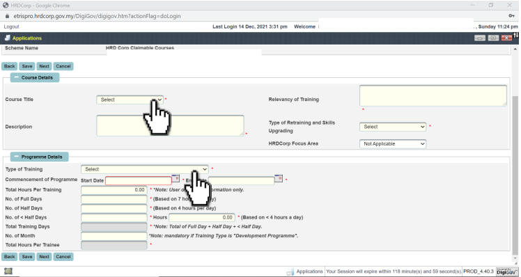Collapse the Programme Details section
This screenshot has height=277, width=521.
tap(16, 157)
